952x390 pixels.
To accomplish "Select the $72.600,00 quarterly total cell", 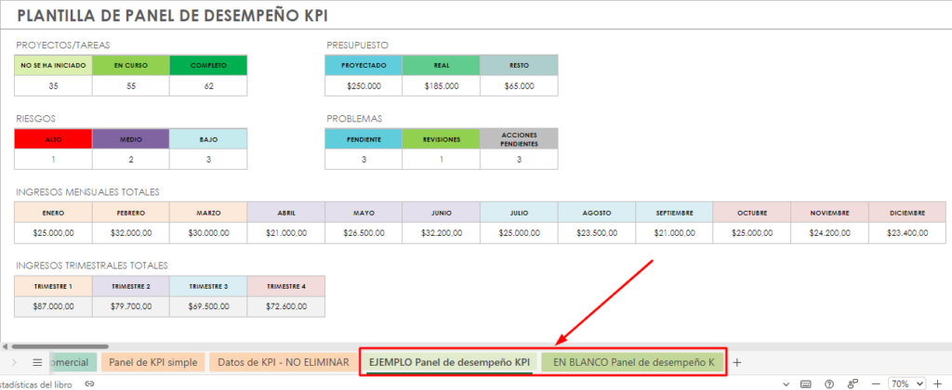I will click(x=286, y=307).
